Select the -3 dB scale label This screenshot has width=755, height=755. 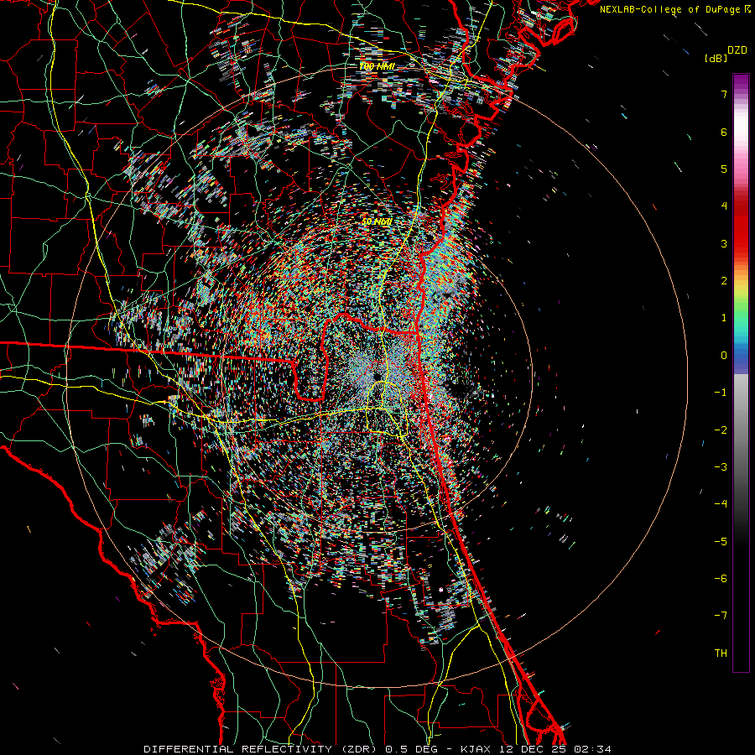click(x=721, y=467)
